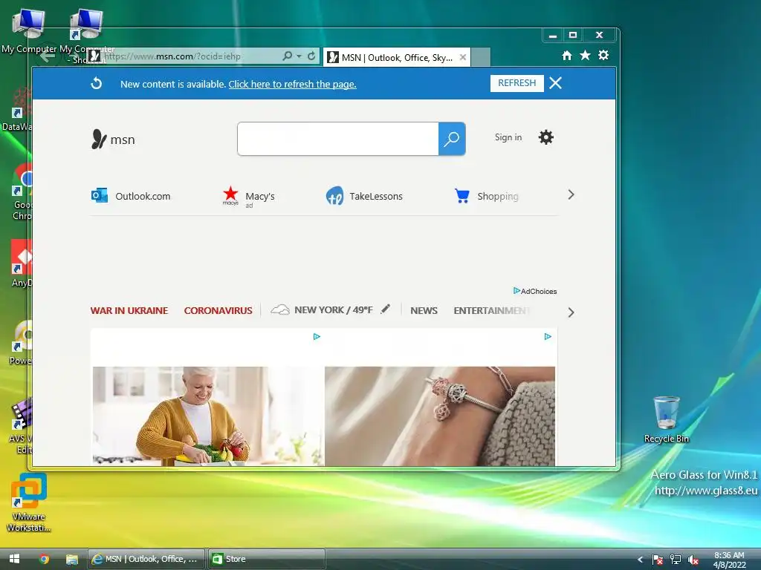The image size is (761, 570).
Task: Click the AdChoices label
Action: click(x=535, y=291)
